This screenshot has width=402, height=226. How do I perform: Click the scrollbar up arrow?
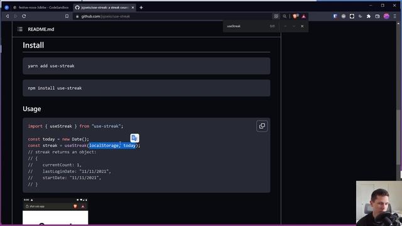click(398, 23)
